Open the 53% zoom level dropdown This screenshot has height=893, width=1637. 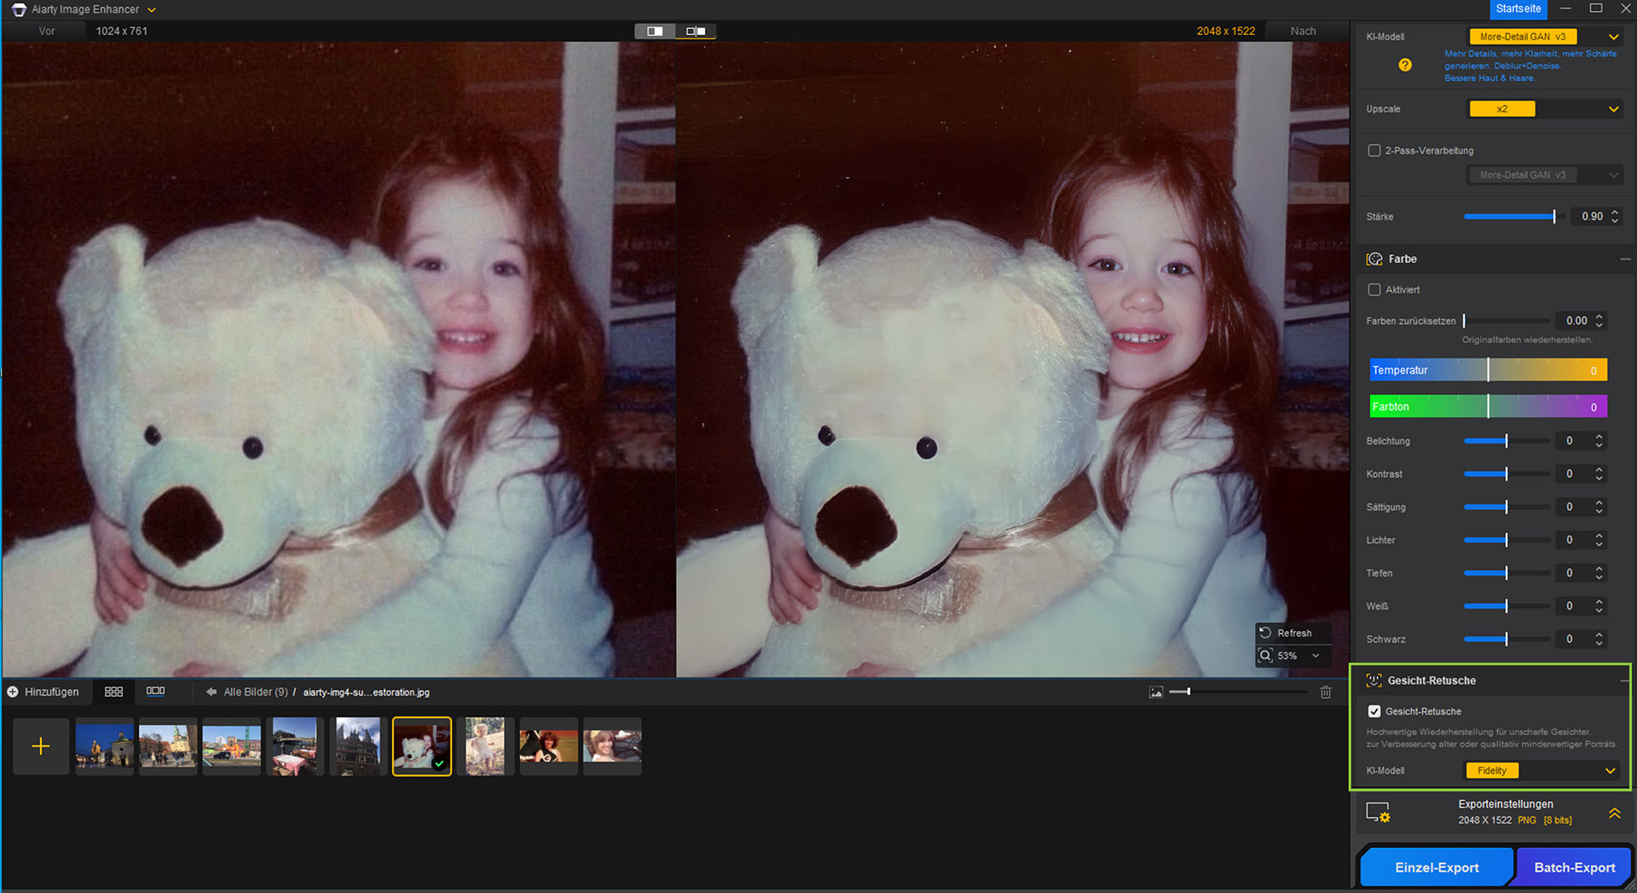coord(1316,656)
